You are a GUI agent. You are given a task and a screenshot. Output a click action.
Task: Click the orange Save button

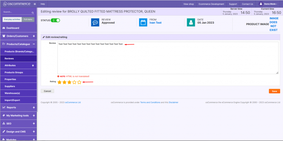(x=274, y=91)
